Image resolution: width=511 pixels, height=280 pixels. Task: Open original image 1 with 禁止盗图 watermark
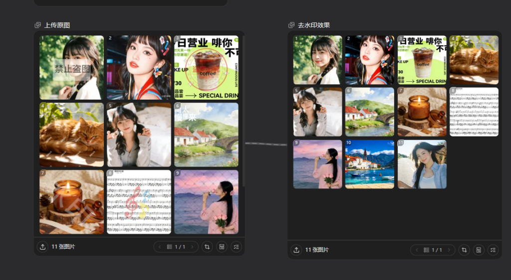72,68
